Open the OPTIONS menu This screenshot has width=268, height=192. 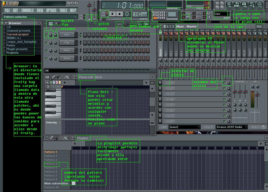(51, 10)
